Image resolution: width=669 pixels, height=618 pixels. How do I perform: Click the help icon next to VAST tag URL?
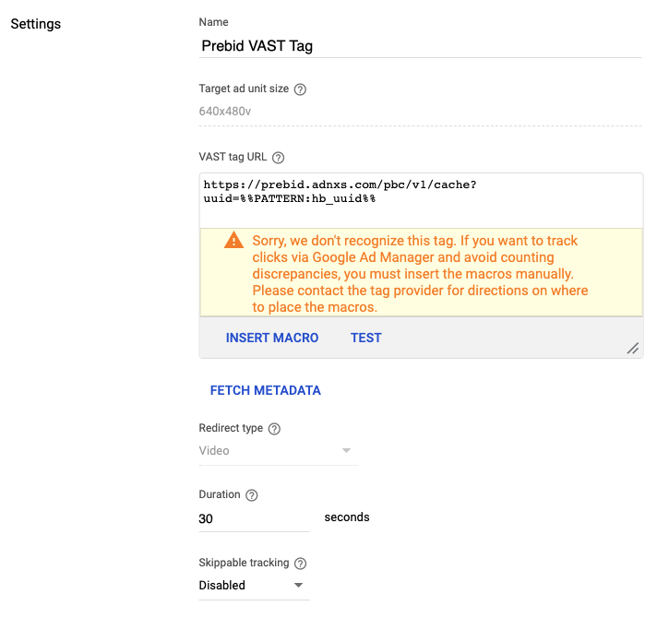click(279, 158)
